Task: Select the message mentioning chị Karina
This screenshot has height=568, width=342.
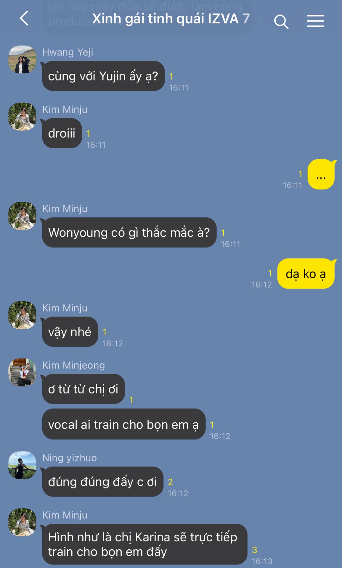Action: pos(144,544)
